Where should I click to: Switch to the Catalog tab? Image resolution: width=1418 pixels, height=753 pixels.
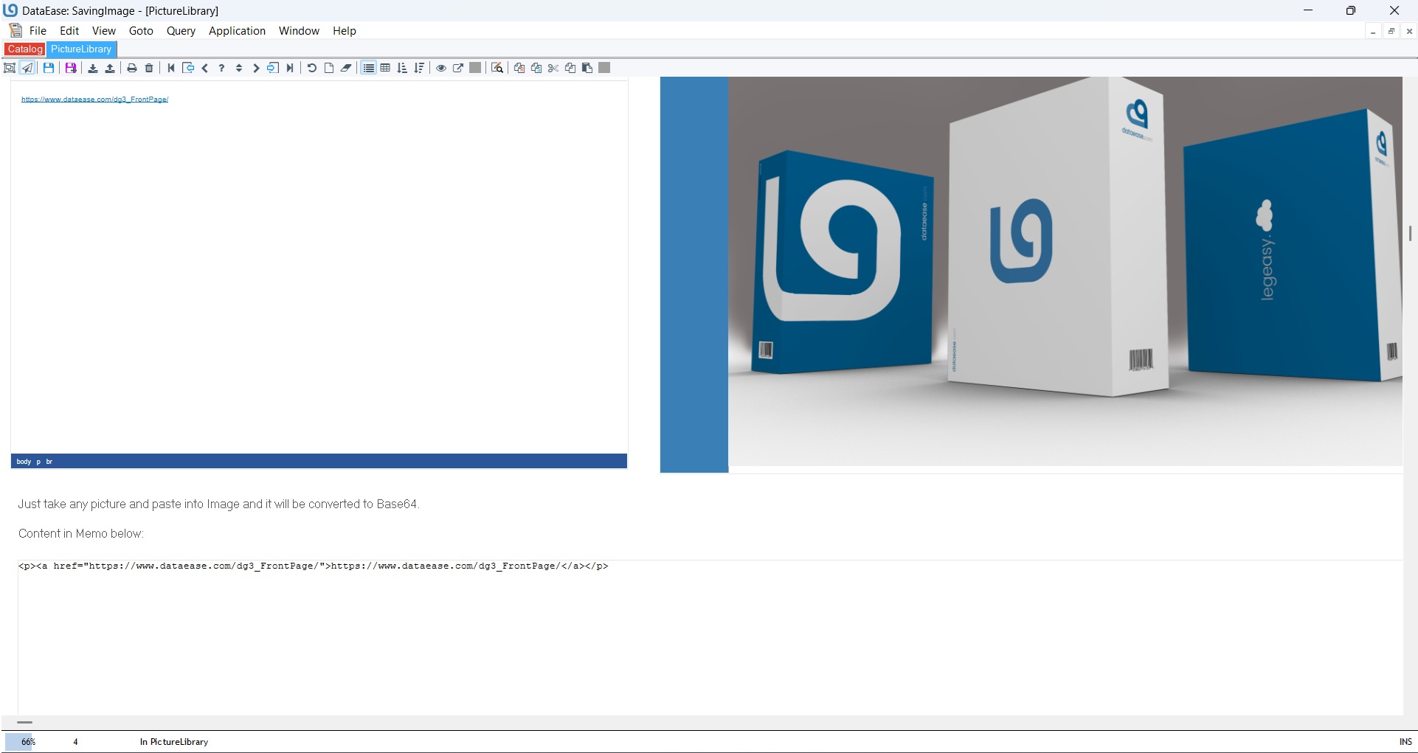click(x=25, y=49)
